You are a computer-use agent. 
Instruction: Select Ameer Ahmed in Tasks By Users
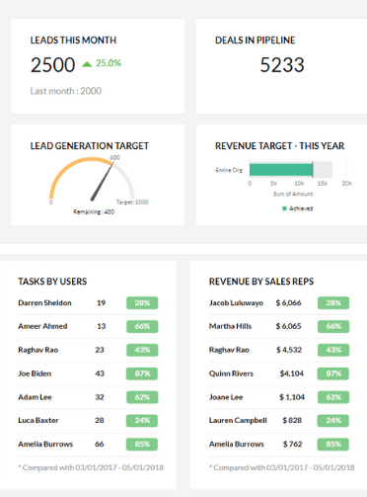tap(42, 326)
